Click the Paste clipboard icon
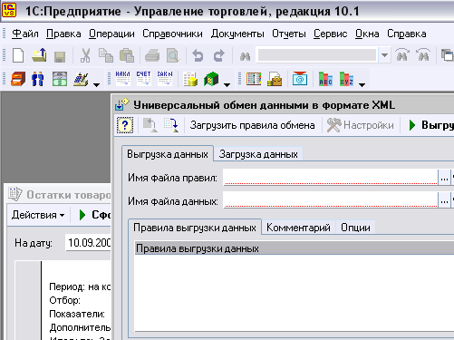 [127, 55]
